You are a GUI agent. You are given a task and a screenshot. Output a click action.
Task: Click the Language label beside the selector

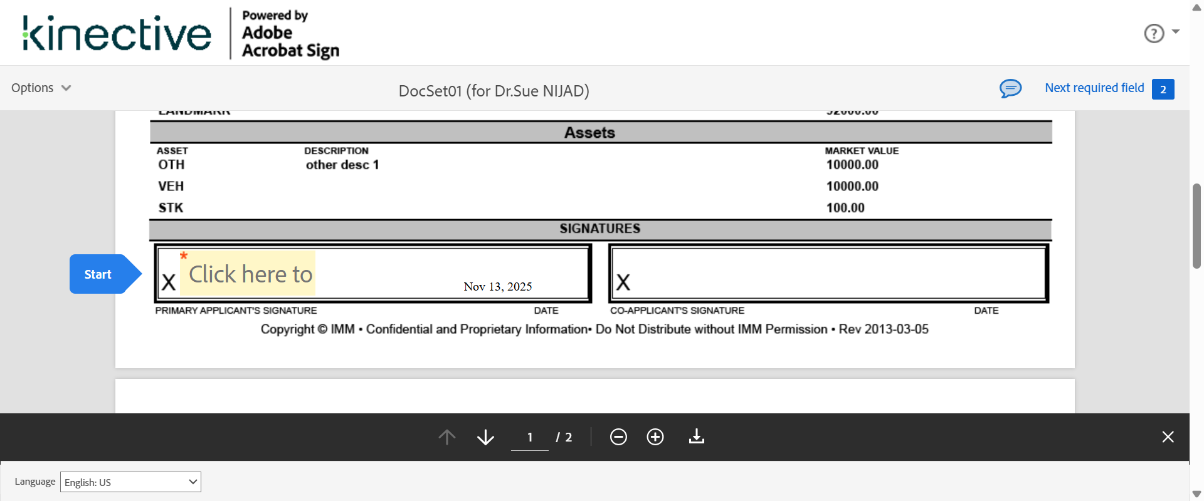coord(35,482)
